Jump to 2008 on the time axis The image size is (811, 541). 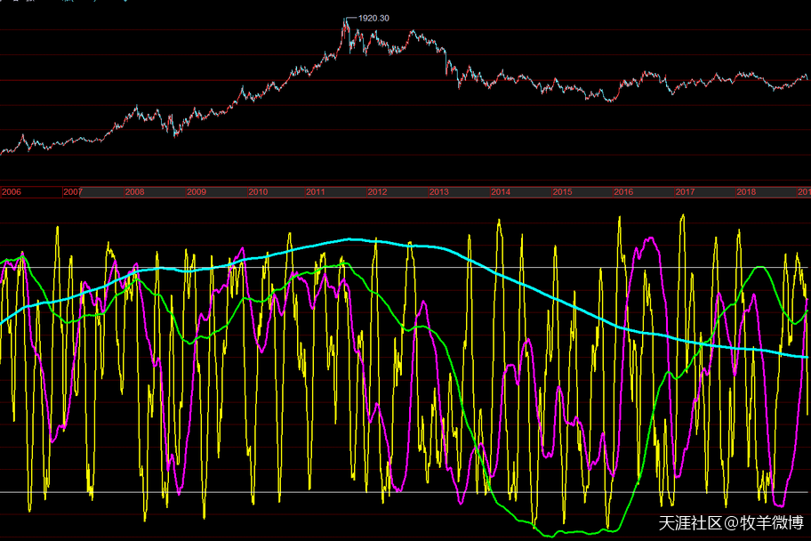pos(134,192)
